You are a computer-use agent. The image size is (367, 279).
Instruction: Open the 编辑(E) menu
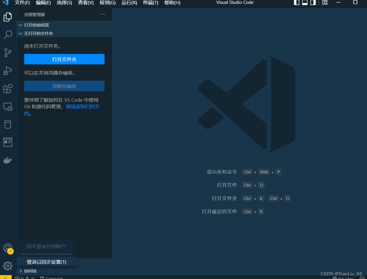pyautogui.click(x=43, y=3)
